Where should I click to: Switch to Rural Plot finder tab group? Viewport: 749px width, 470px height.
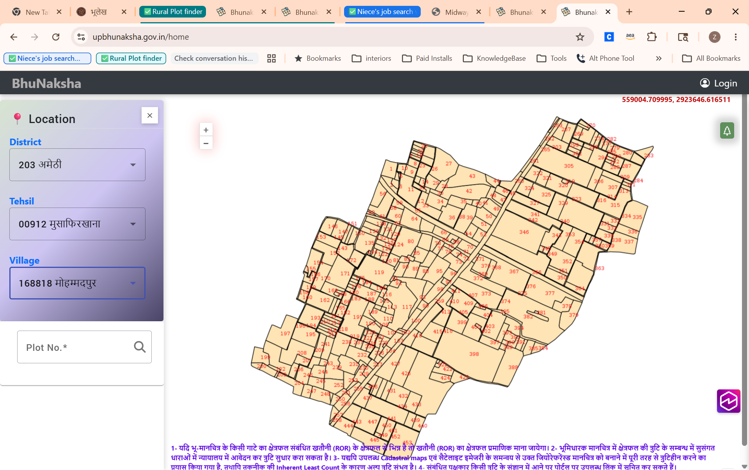click(x=172, y=12)
